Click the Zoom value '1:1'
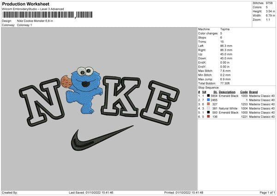This screenshot has width=277, height=196. click(x=268, y=19)
